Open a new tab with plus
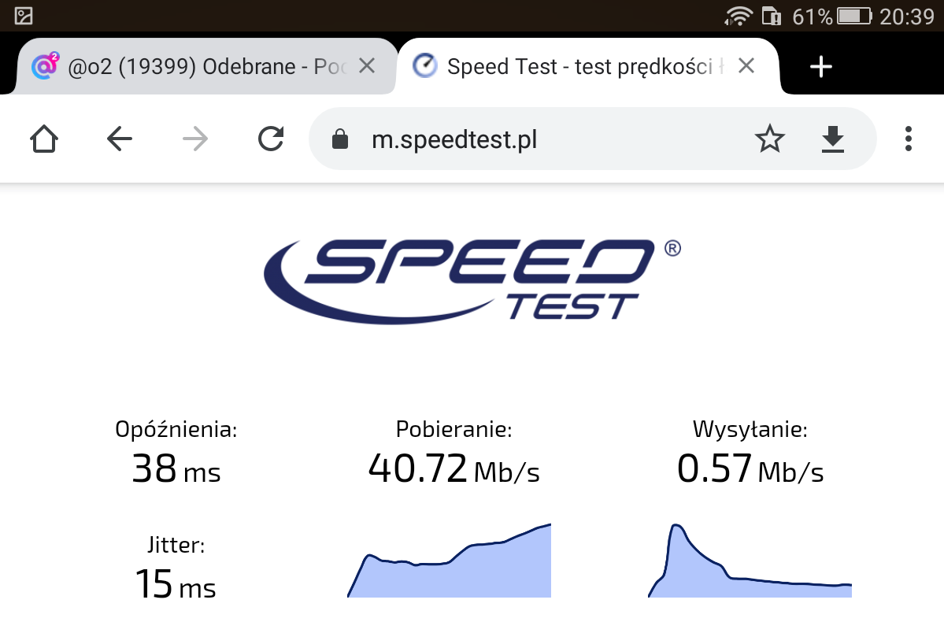 tap(820, 66)
